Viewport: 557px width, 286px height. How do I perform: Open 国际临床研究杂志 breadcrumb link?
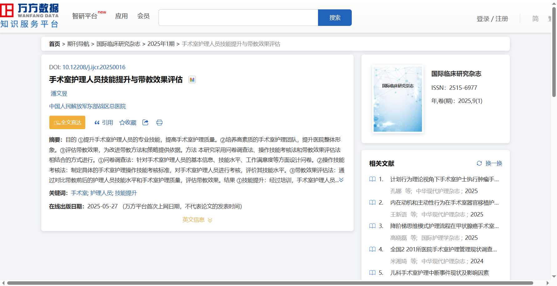(118, 44)
